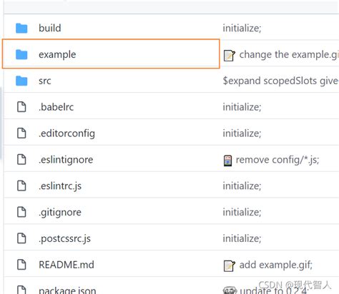The width and height of the screenshot is (339, 294).
Task: View 'remove config/*.js;' commit message
Action: tap(277, 160)
